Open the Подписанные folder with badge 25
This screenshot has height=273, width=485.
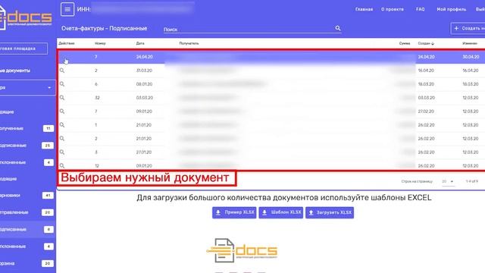coord(27,146)
